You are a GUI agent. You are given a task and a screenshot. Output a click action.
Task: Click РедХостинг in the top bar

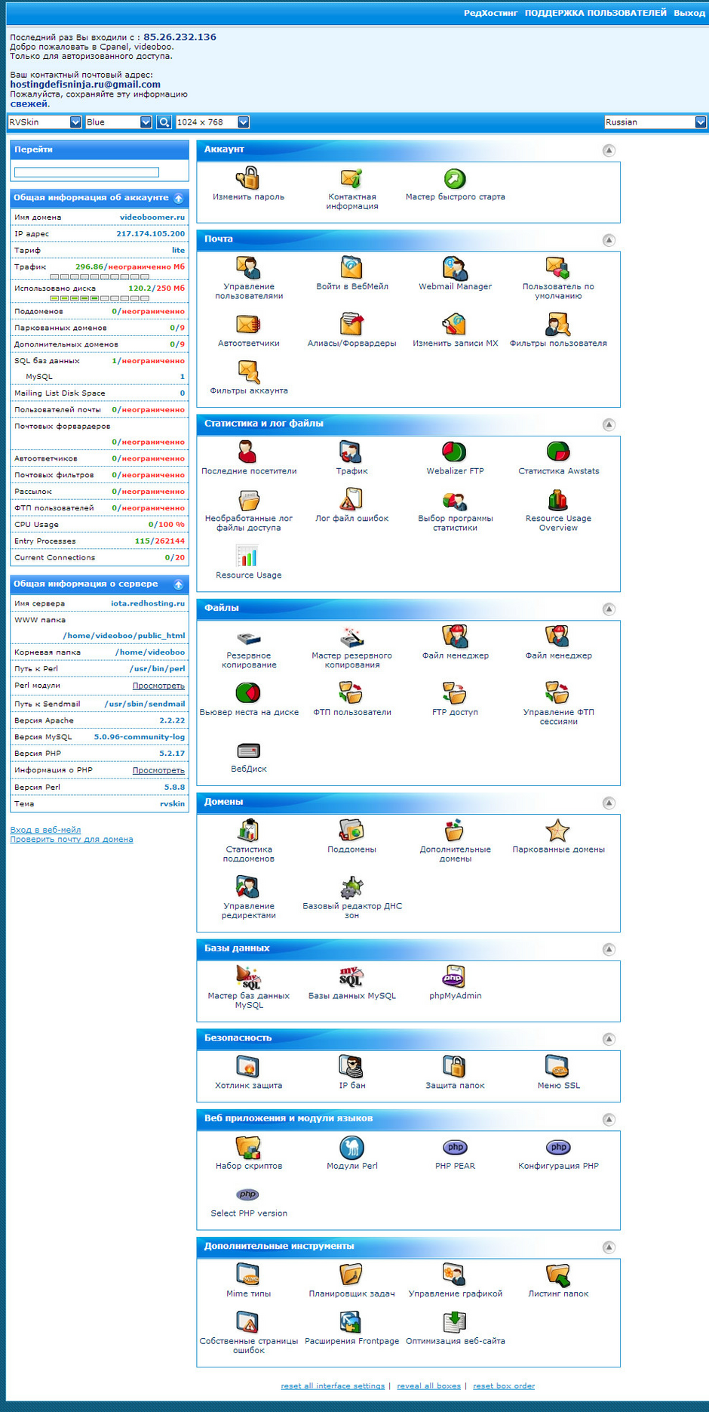pyautogui.click(x=490, y=13)
